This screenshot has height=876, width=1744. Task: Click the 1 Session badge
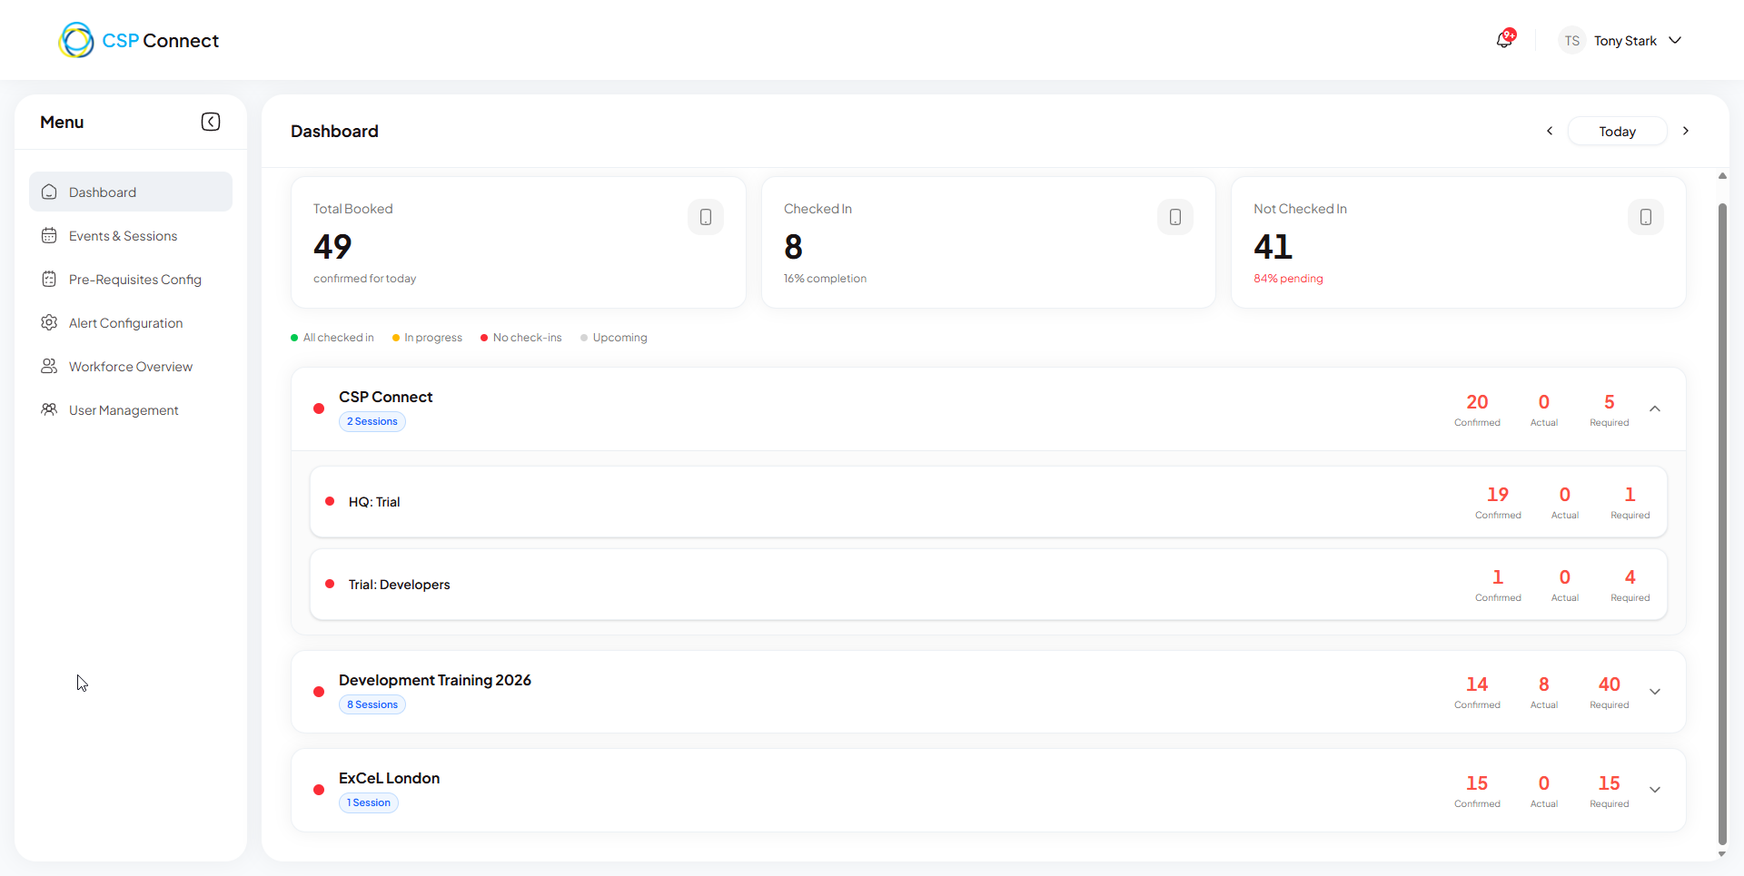coord(369,802)
